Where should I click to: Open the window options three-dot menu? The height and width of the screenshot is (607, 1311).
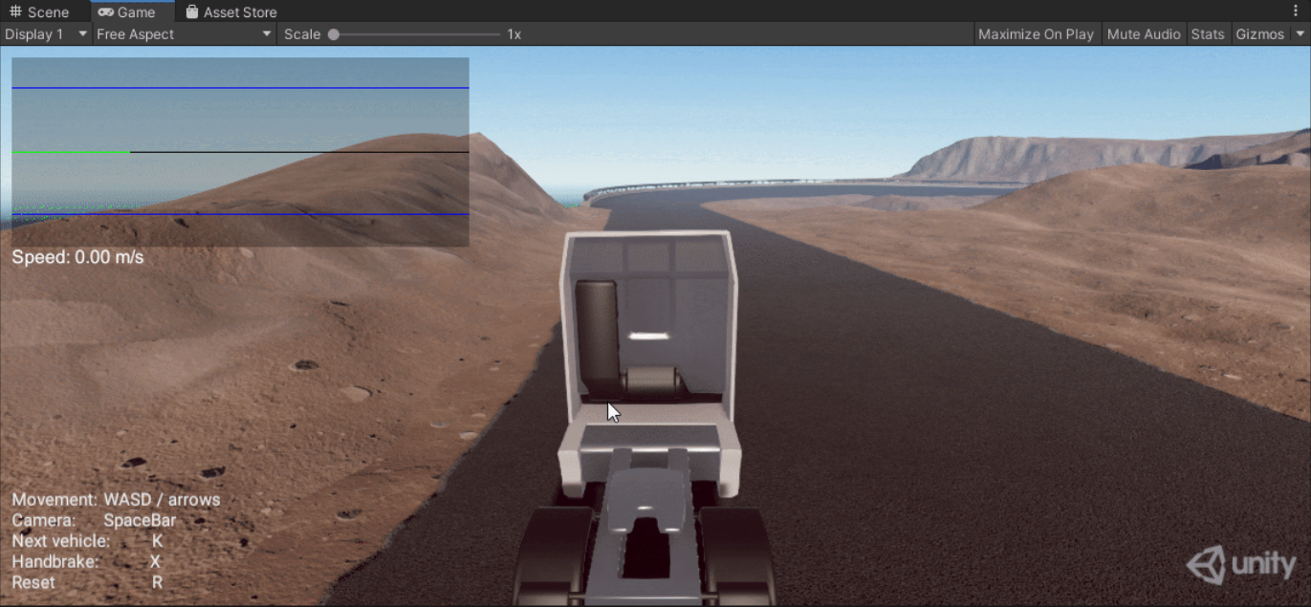coord(1297,11)
